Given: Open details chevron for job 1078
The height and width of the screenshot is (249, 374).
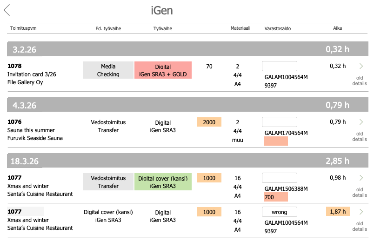Looking at the screenshot, I should [361, 66].
